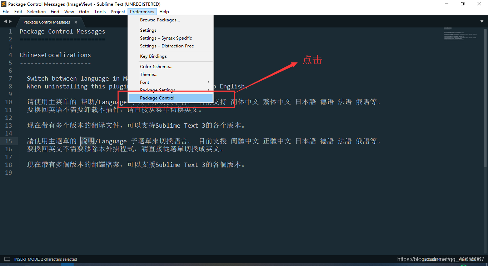Choose Browse Packages… from the menu
Image resolution: width=488 pixels, height=266 pixels.
pos(170,20)
